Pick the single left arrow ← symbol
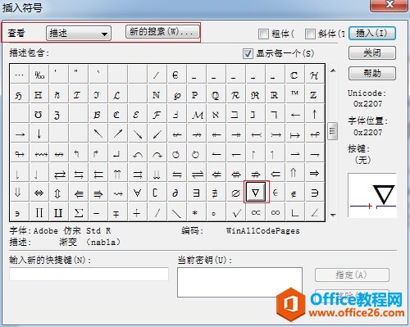The height and width of the screenshot is (327, 410). click(294, 114)
